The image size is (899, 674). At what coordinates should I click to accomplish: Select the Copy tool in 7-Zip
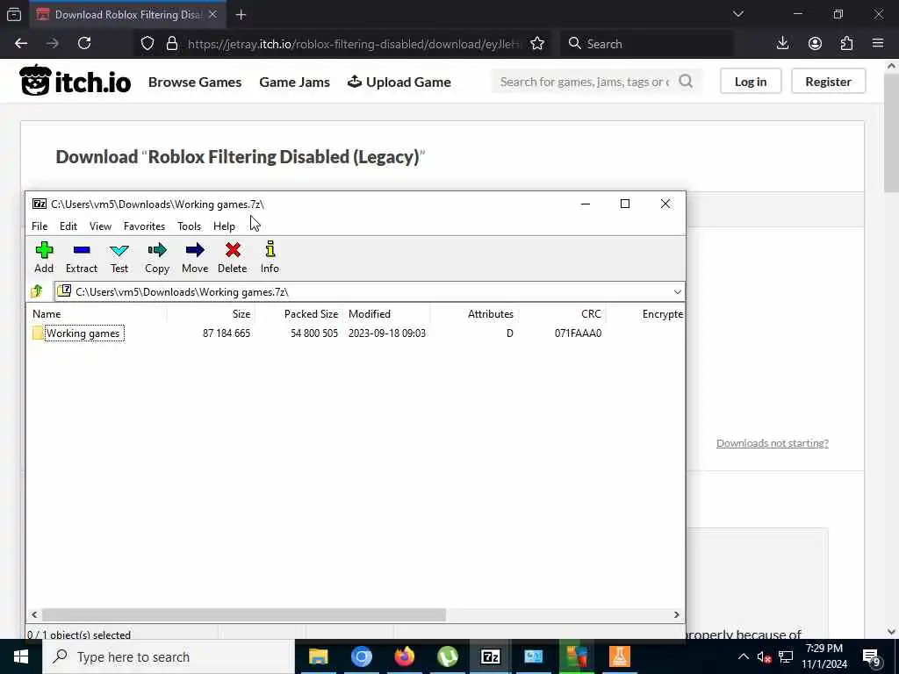(157, 257)
